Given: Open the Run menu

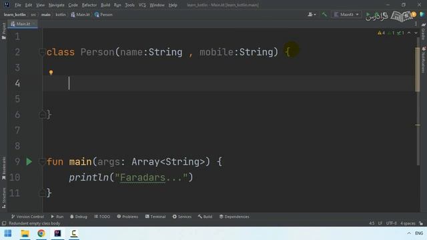Looking at the screenshot, I should [117, 5].
